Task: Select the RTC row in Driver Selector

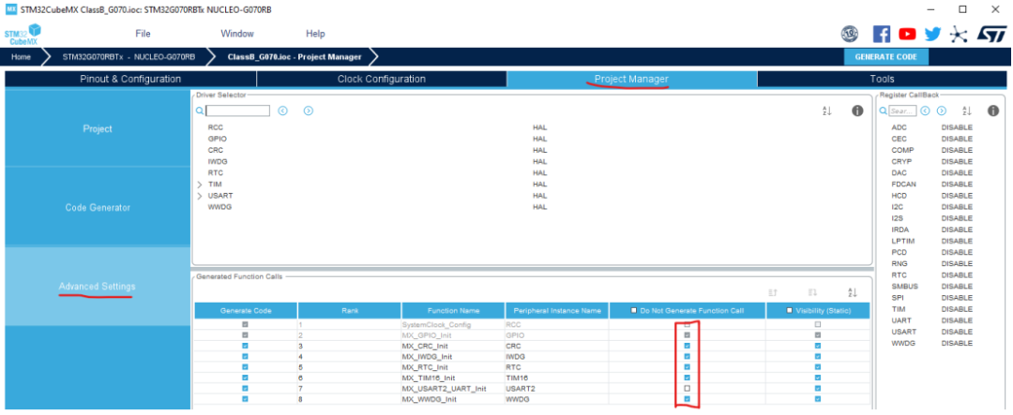Action: click(x=532, y=173)
